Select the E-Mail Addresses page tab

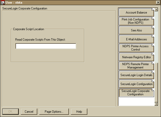click(136, 39)
